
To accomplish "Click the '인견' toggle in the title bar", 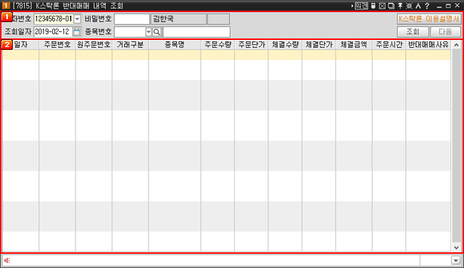I will point(361,6).
